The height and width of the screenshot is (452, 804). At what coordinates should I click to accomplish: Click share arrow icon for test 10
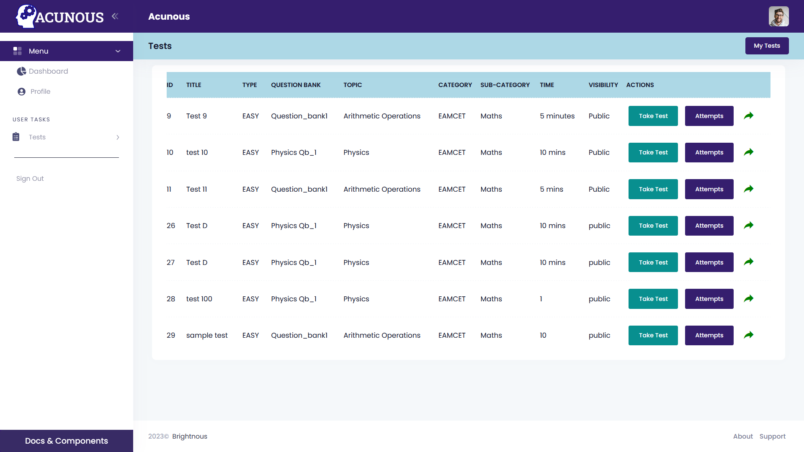pos(749,152)
